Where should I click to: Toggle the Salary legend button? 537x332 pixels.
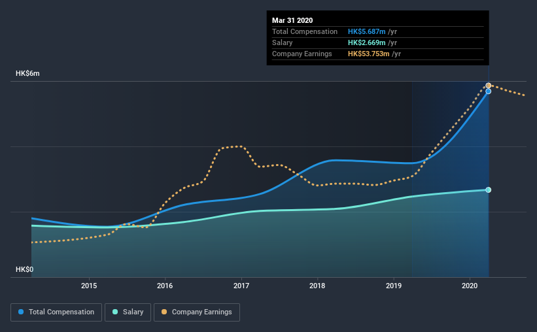(128, 312)
